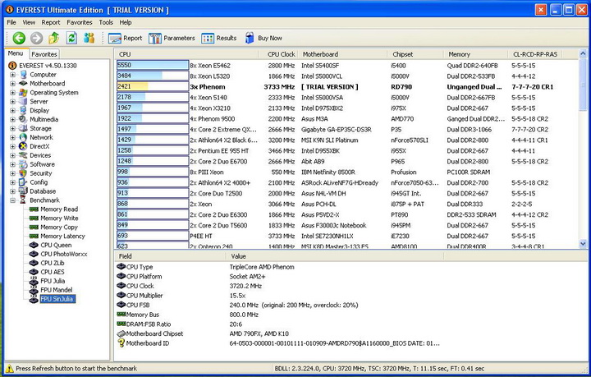Click the grey Forward arrow toolbar icon
The width and height of the screenshot is (591, 377).
pos(37,38)
